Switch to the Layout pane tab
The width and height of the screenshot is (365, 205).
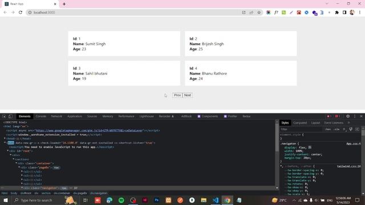click(315, 123)
